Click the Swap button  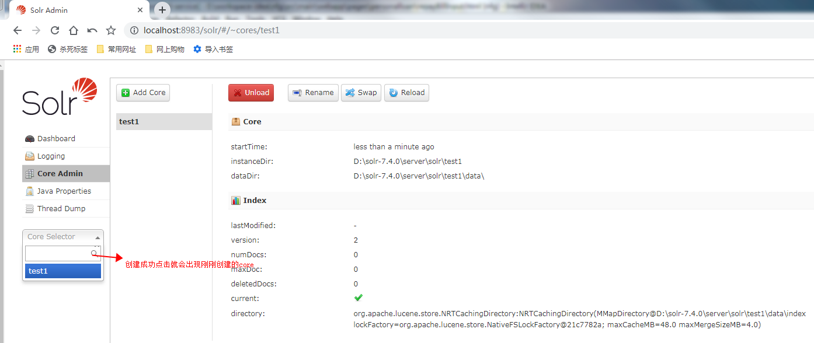click(x=361, y=93)
